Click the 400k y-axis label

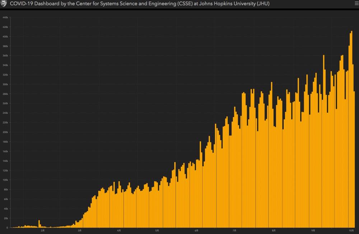5,37
